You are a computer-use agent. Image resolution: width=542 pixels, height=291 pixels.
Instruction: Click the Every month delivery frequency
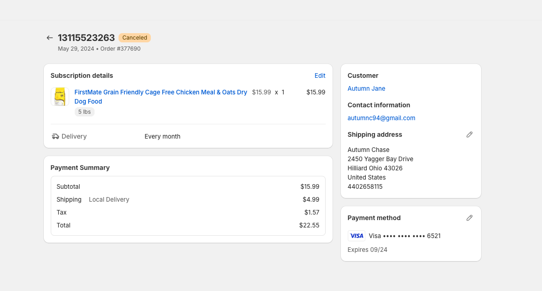(162, 136)
